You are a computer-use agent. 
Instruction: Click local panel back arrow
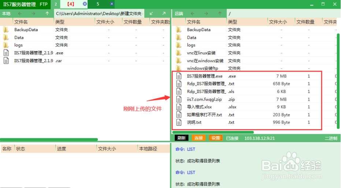[x=20, y=14]
